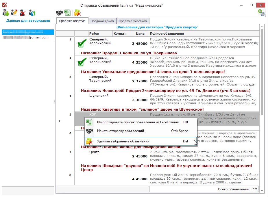
Task: Click description starting Продается 2-комн.квартира в кирпичном
Action: pos(203,81)
